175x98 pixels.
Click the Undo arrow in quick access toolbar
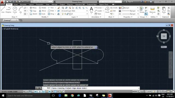point(23,2)
